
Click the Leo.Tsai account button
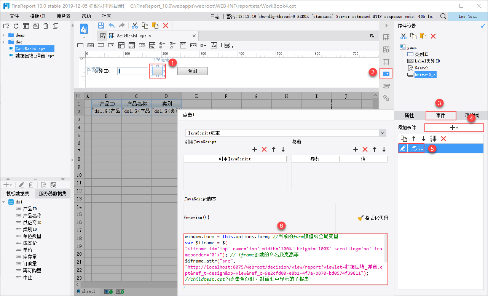click(x=468, y=16)
